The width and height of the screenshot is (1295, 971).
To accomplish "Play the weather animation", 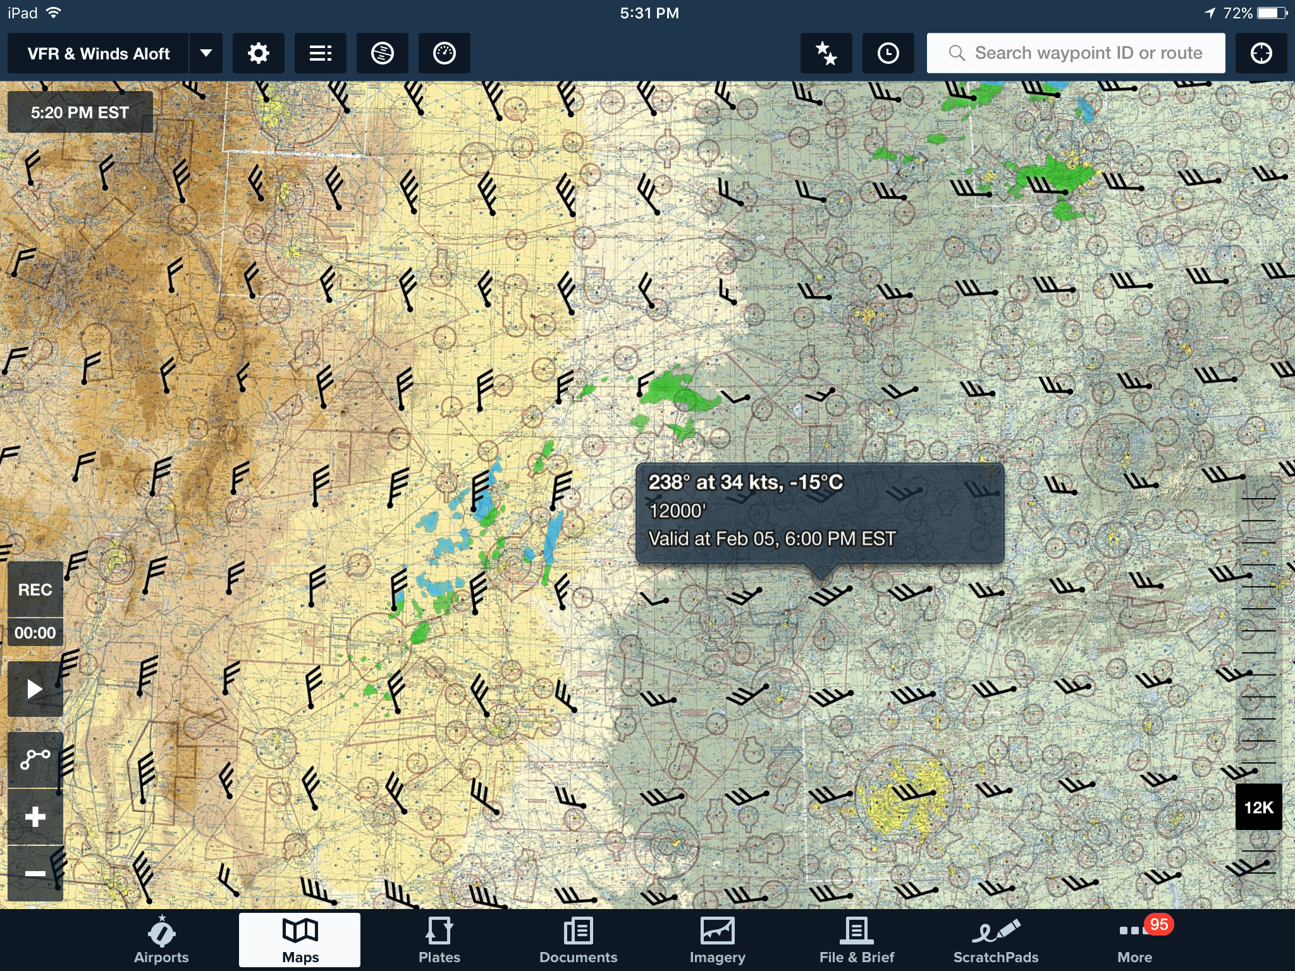I will (x=35, y=688).
